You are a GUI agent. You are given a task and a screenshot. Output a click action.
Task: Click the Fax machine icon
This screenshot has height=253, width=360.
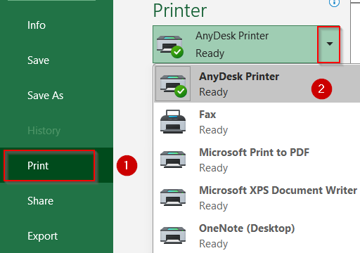[173, 122]
